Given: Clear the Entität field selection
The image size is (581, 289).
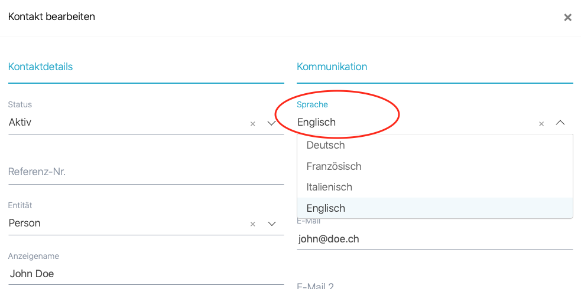Looking at the screenshot, I should tap(252, 224).
